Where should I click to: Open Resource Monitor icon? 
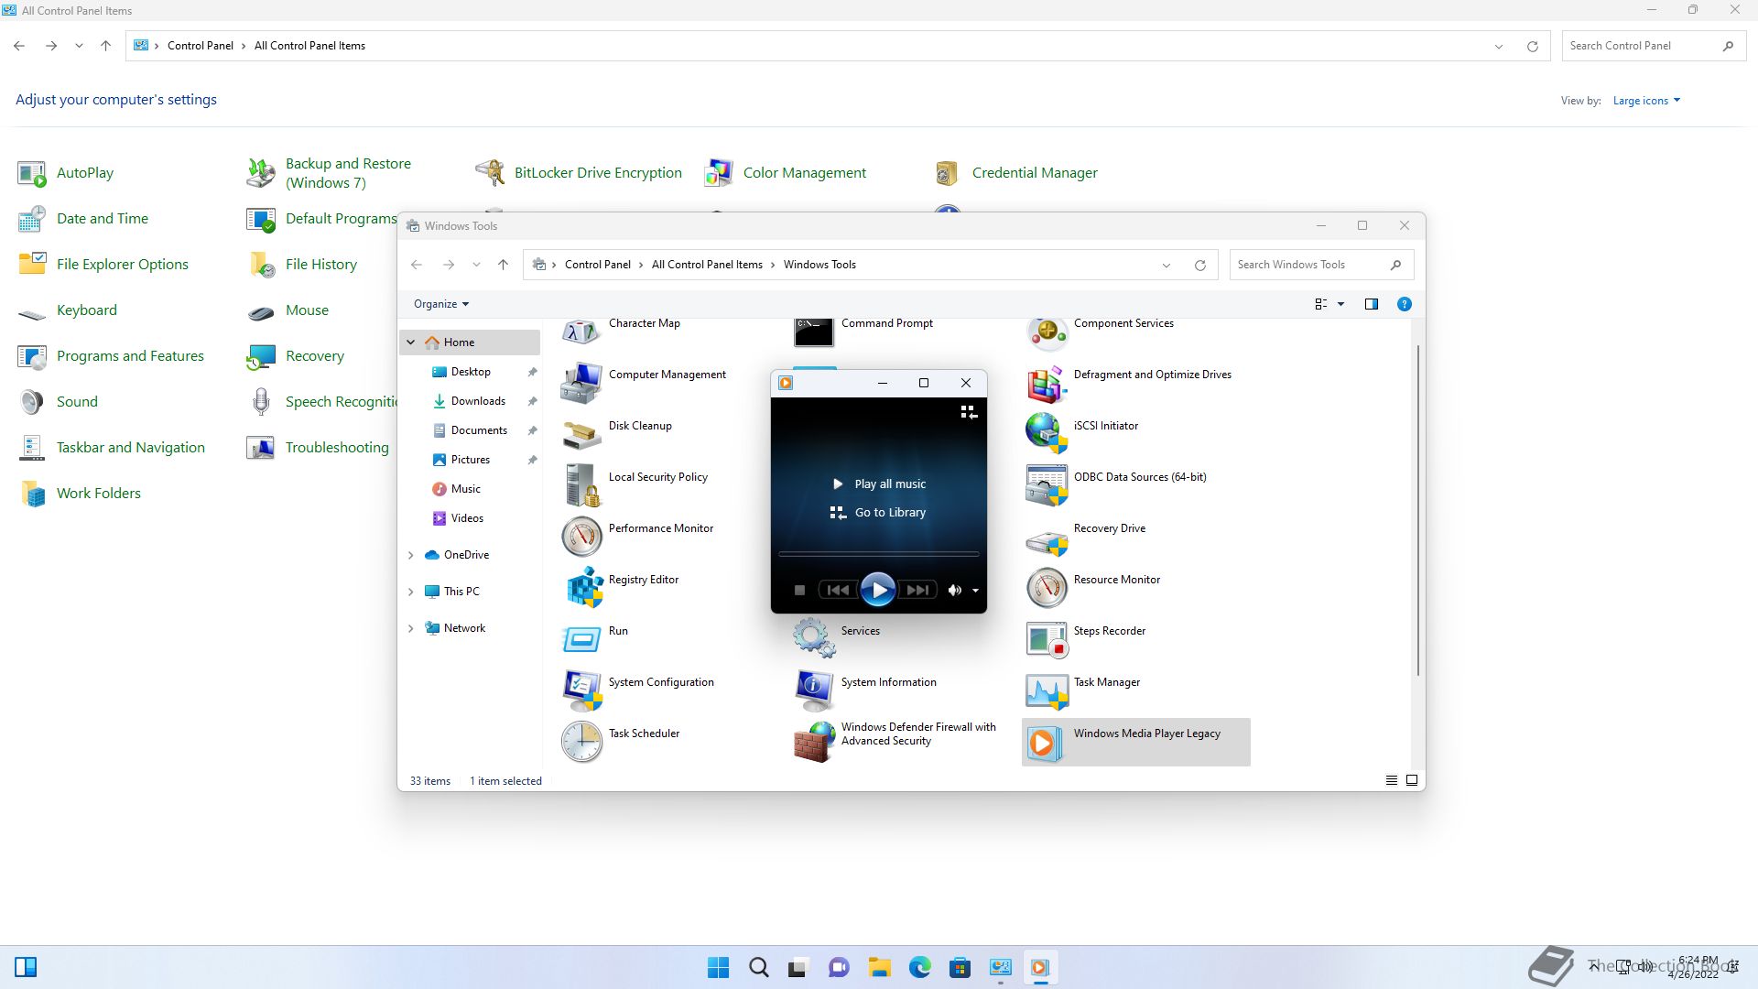pyautogui.click(x=1047, y=588)
